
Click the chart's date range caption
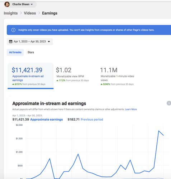27,116
